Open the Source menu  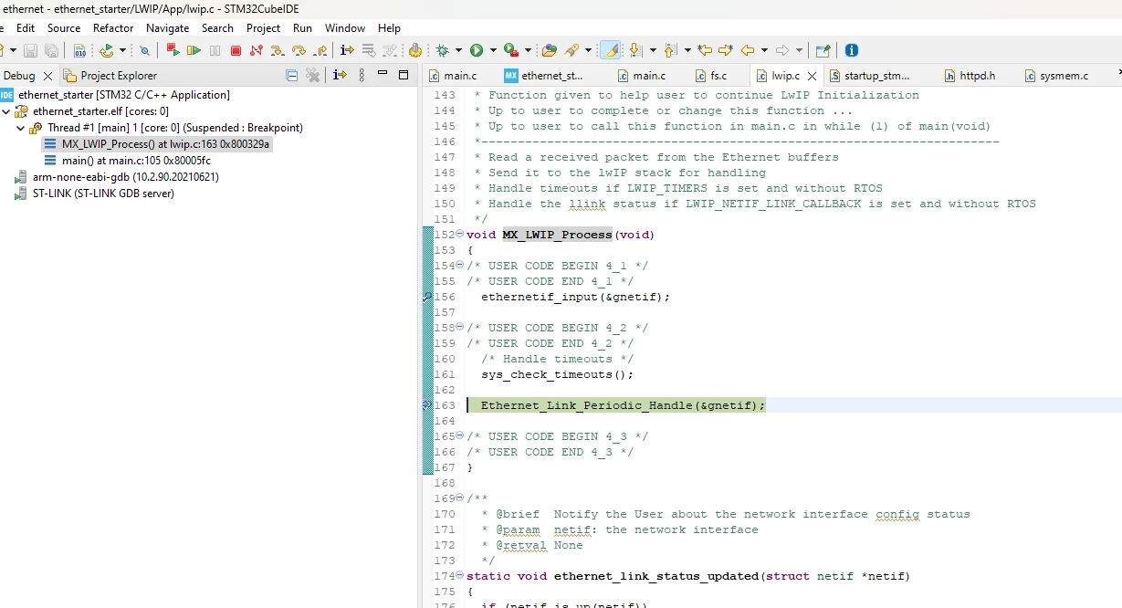64,28
